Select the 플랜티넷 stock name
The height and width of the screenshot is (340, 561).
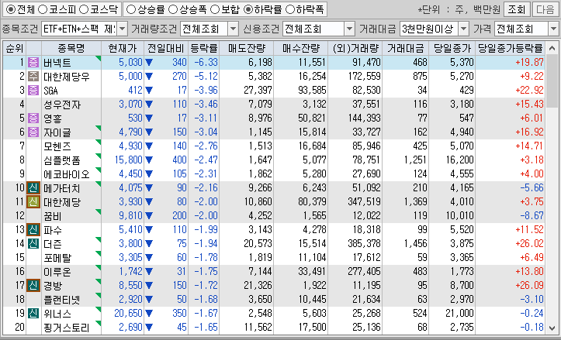pos(62,300)
